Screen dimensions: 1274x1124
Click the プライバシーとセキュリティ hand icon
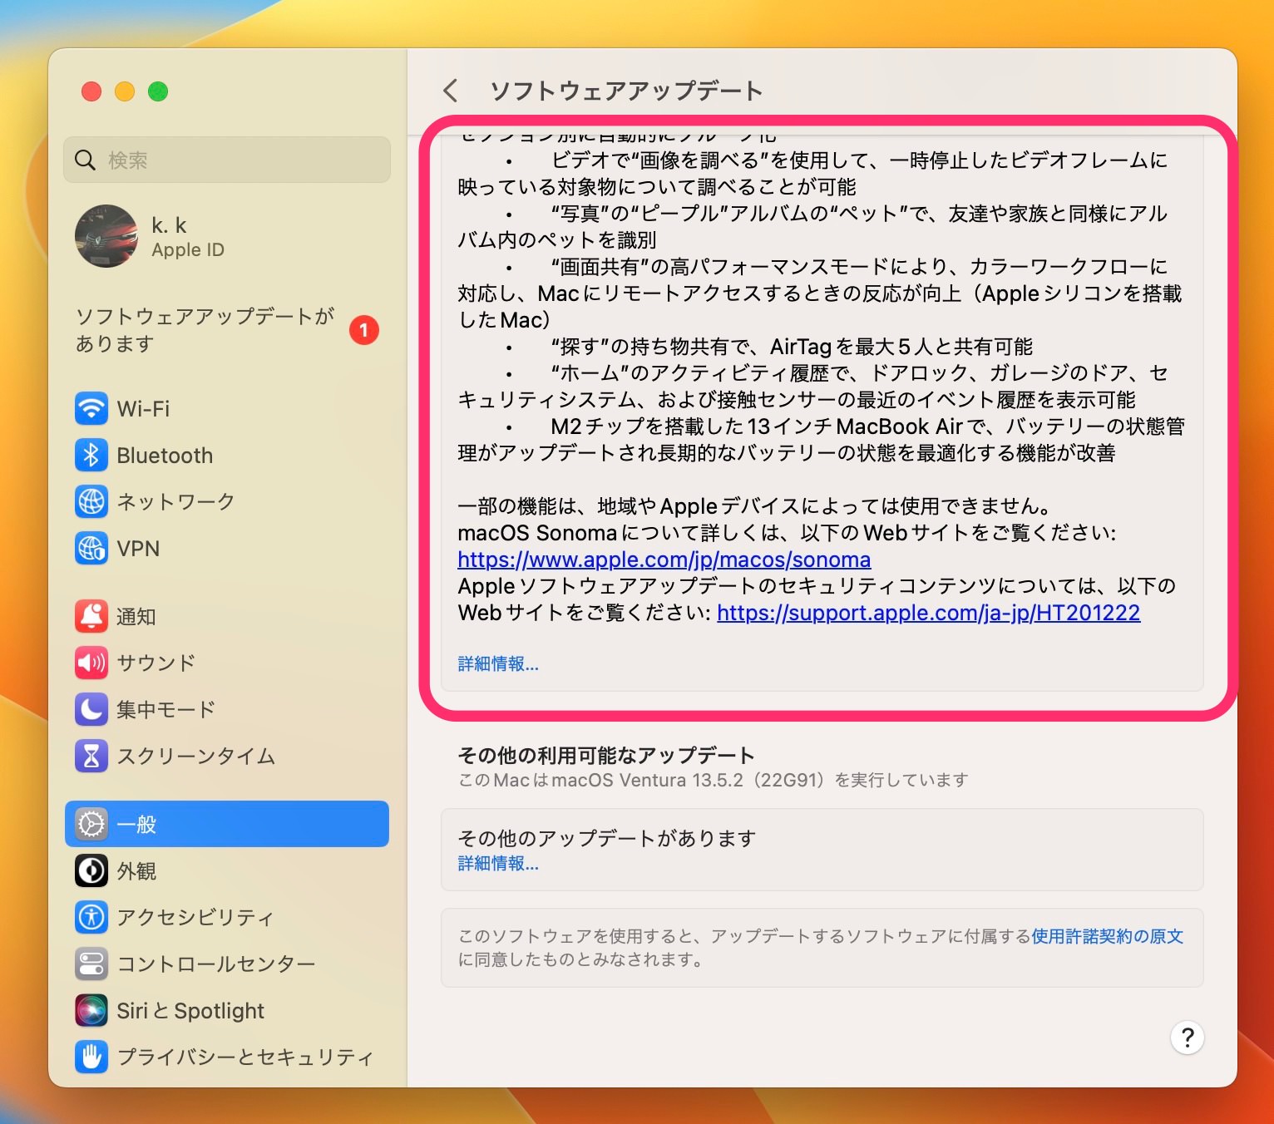point(91,1057)
